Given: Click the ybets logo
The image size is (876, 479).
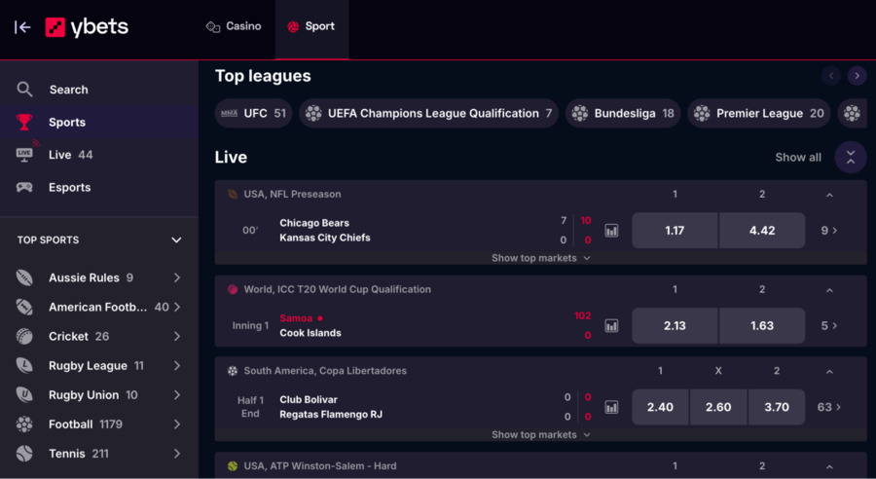Looking at the screenshot, I should (87, 27).
